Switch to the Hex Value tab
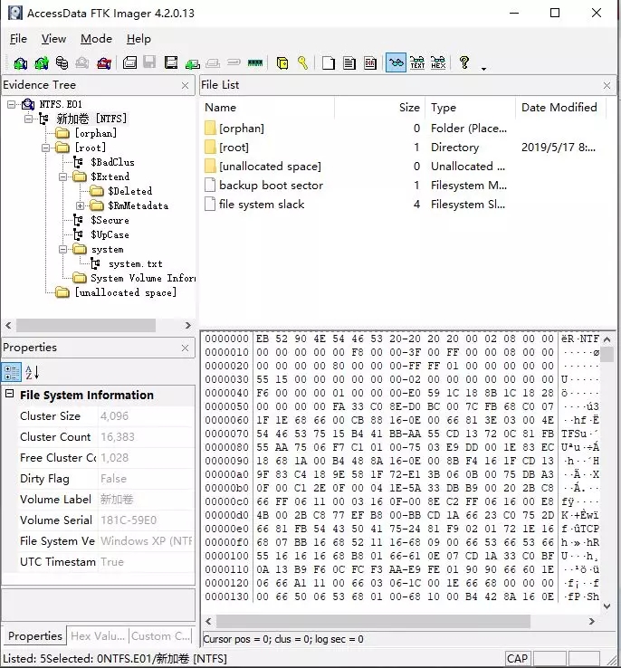The width and height of the screenshot is (621, 668). 98,636
